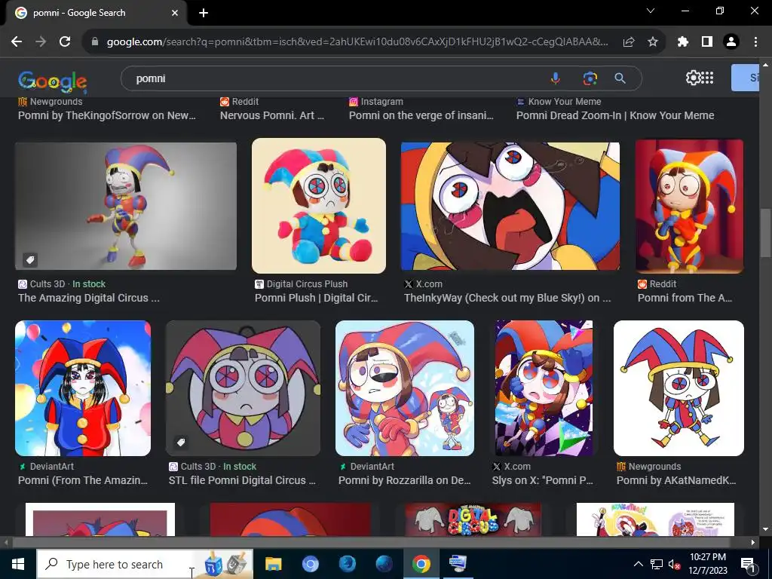Image resolution: width=772 pixels, height=579 pixels.
Task: Open the Reddit Pomni from The A... thumbnail
Action: 689,207
